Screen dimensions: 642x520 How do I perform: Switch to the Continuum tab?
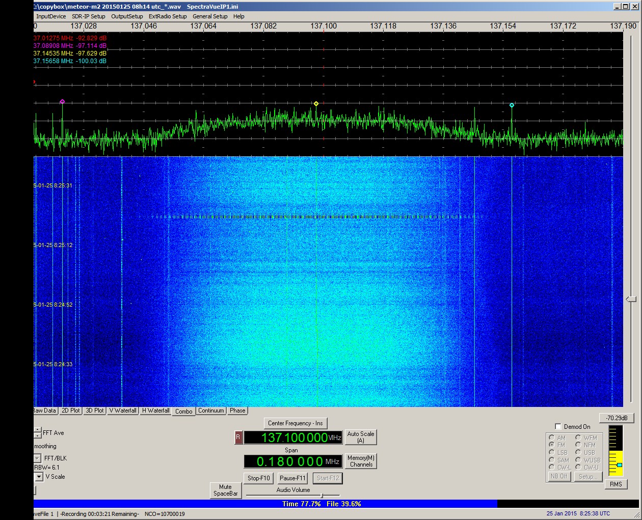[x=211, y=410]
